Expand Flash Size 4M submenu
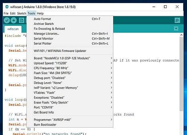The height and width of the screenshot is (135, 187). point(70,73)
